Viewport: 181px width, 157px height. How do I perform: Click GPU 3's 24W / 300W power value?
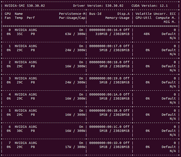(x=75, y=82)
